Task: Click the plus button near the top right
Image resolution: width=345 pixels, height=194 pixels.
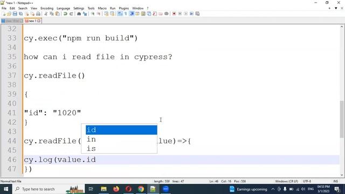Action: click(329, 9)
